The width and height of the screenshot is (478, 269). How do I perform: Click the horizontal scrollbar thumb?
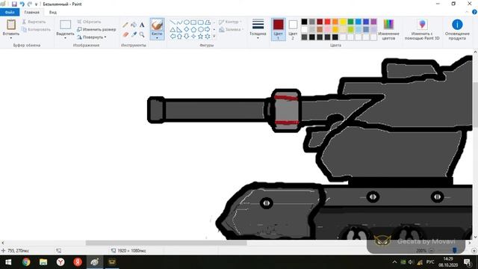point(166,243)
